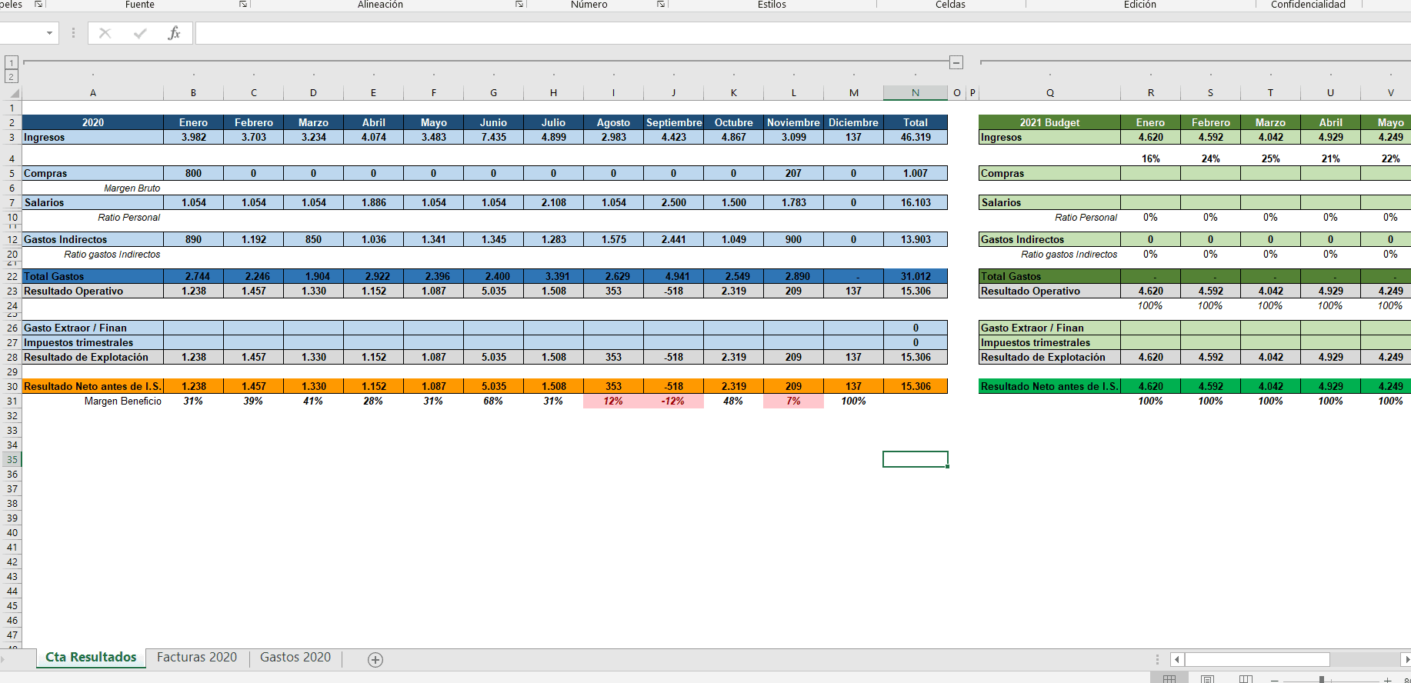Click the 46.319 total Ingresos cell
This screenshot has width=1411, height=683.
(916, 137)
